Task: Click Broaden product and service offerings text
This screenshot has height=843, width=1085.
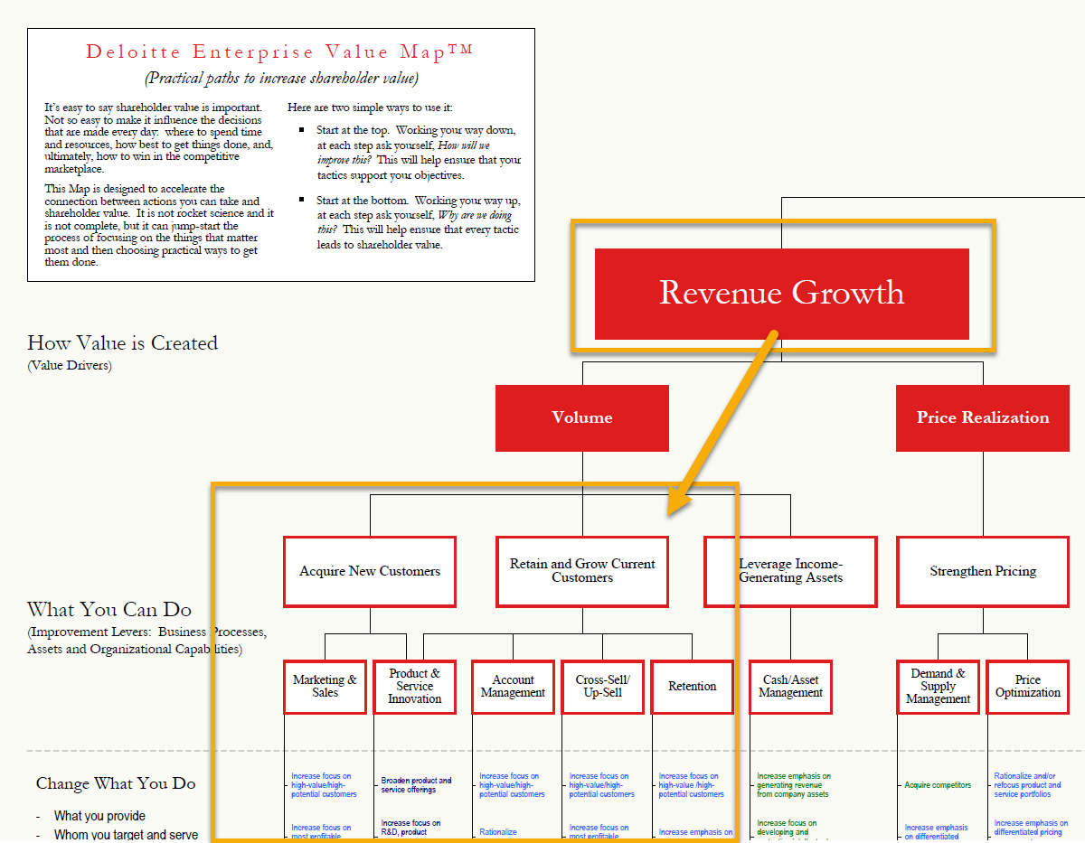Action: coord(416,785)
